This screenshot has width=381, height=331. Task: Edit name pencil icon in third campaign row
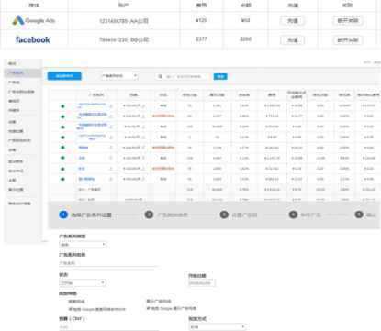coord(111,127)
